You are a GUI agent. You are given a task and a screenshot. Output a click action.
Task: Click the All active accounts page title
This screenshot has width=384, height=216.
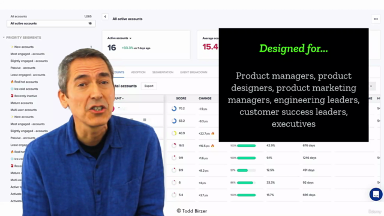click(x=127, y=19)
